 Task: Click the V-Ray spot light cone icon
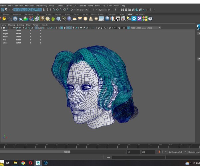point(91,19)
